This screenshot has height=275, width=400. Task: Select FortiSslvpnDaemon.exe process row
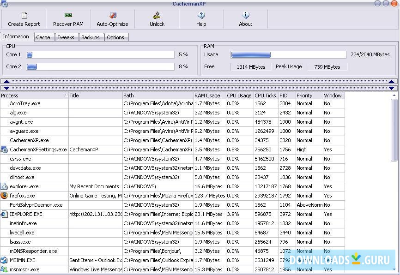pyautogui.click(x=172, y=205)
